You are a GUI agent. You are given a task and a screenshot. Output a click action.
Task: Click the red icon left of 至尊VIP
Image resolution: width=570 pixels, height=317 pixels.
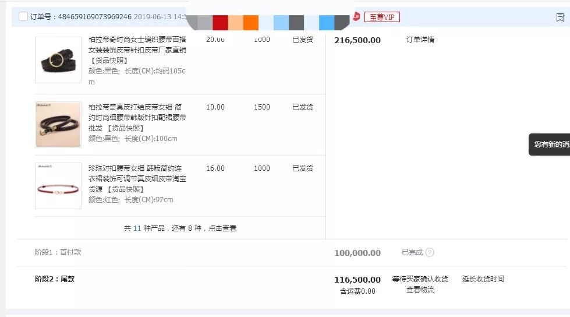click(x=356, y=17)
